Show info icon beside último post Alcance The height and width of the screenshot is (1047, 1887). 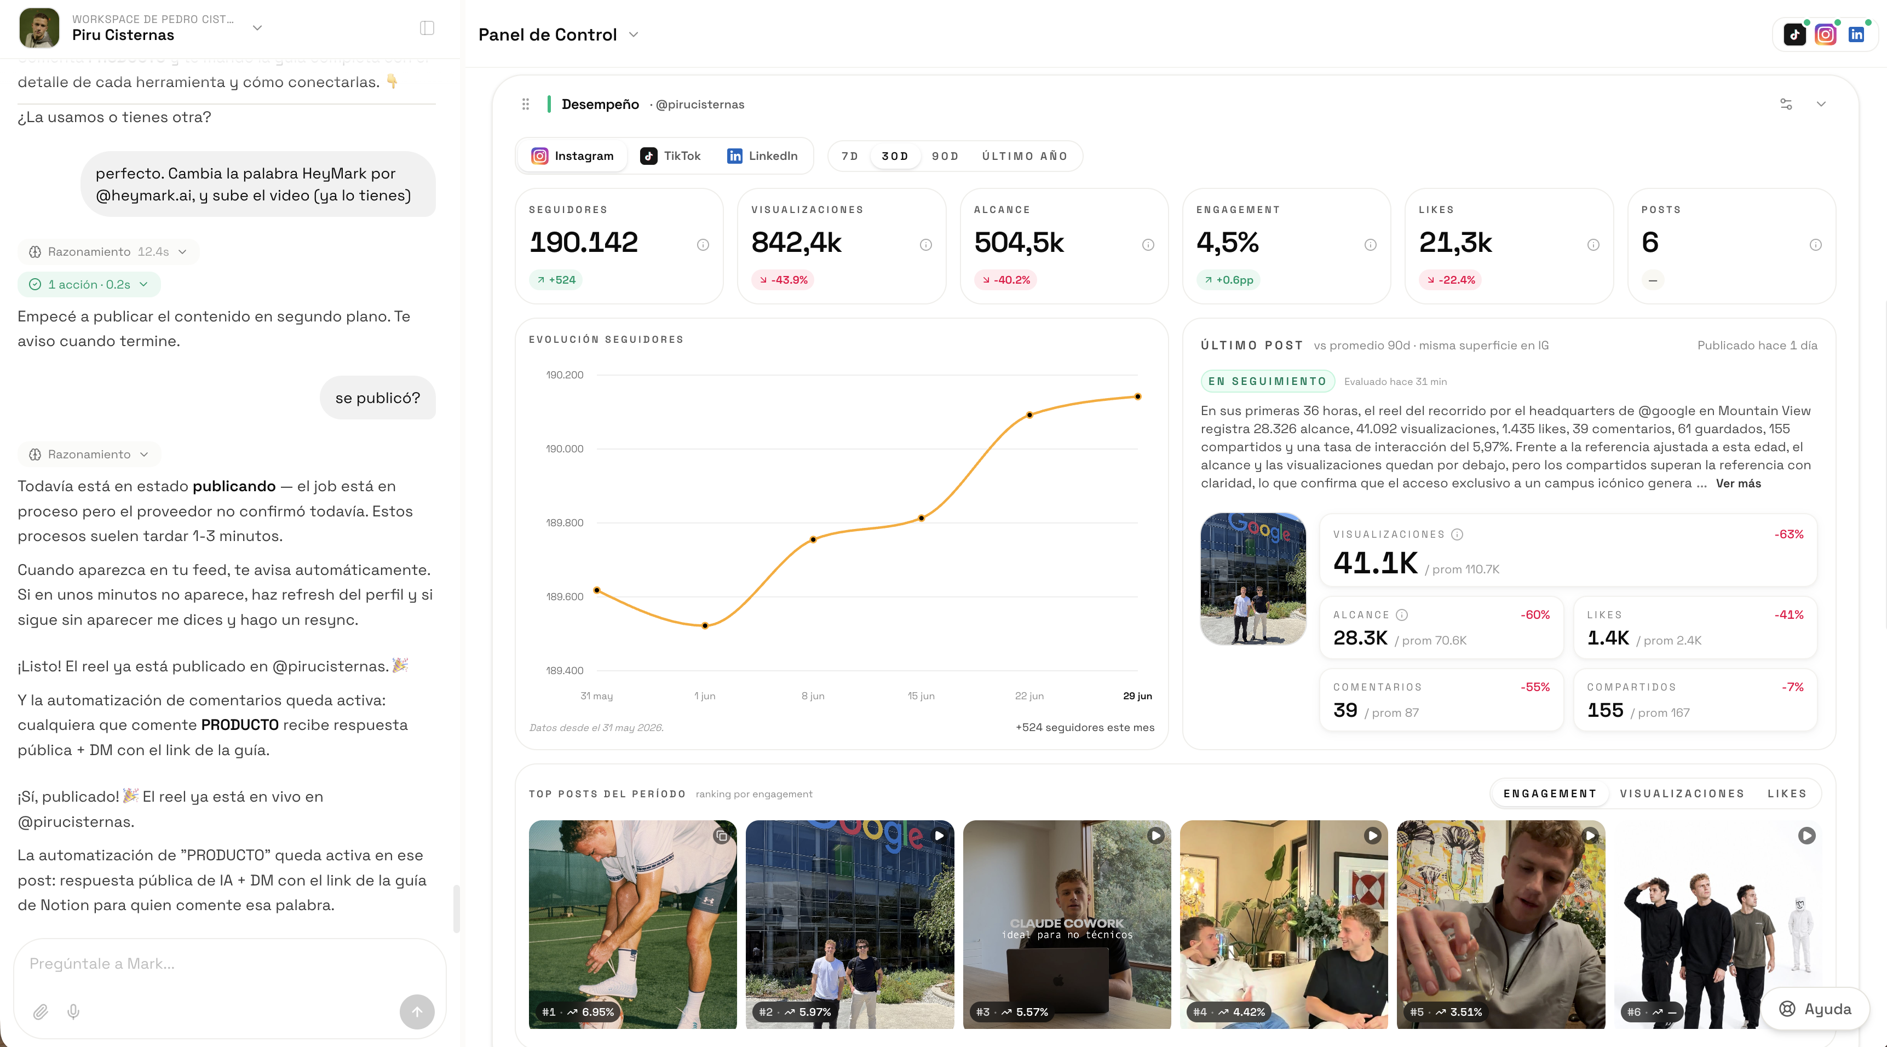click(x=1401, y=615)
